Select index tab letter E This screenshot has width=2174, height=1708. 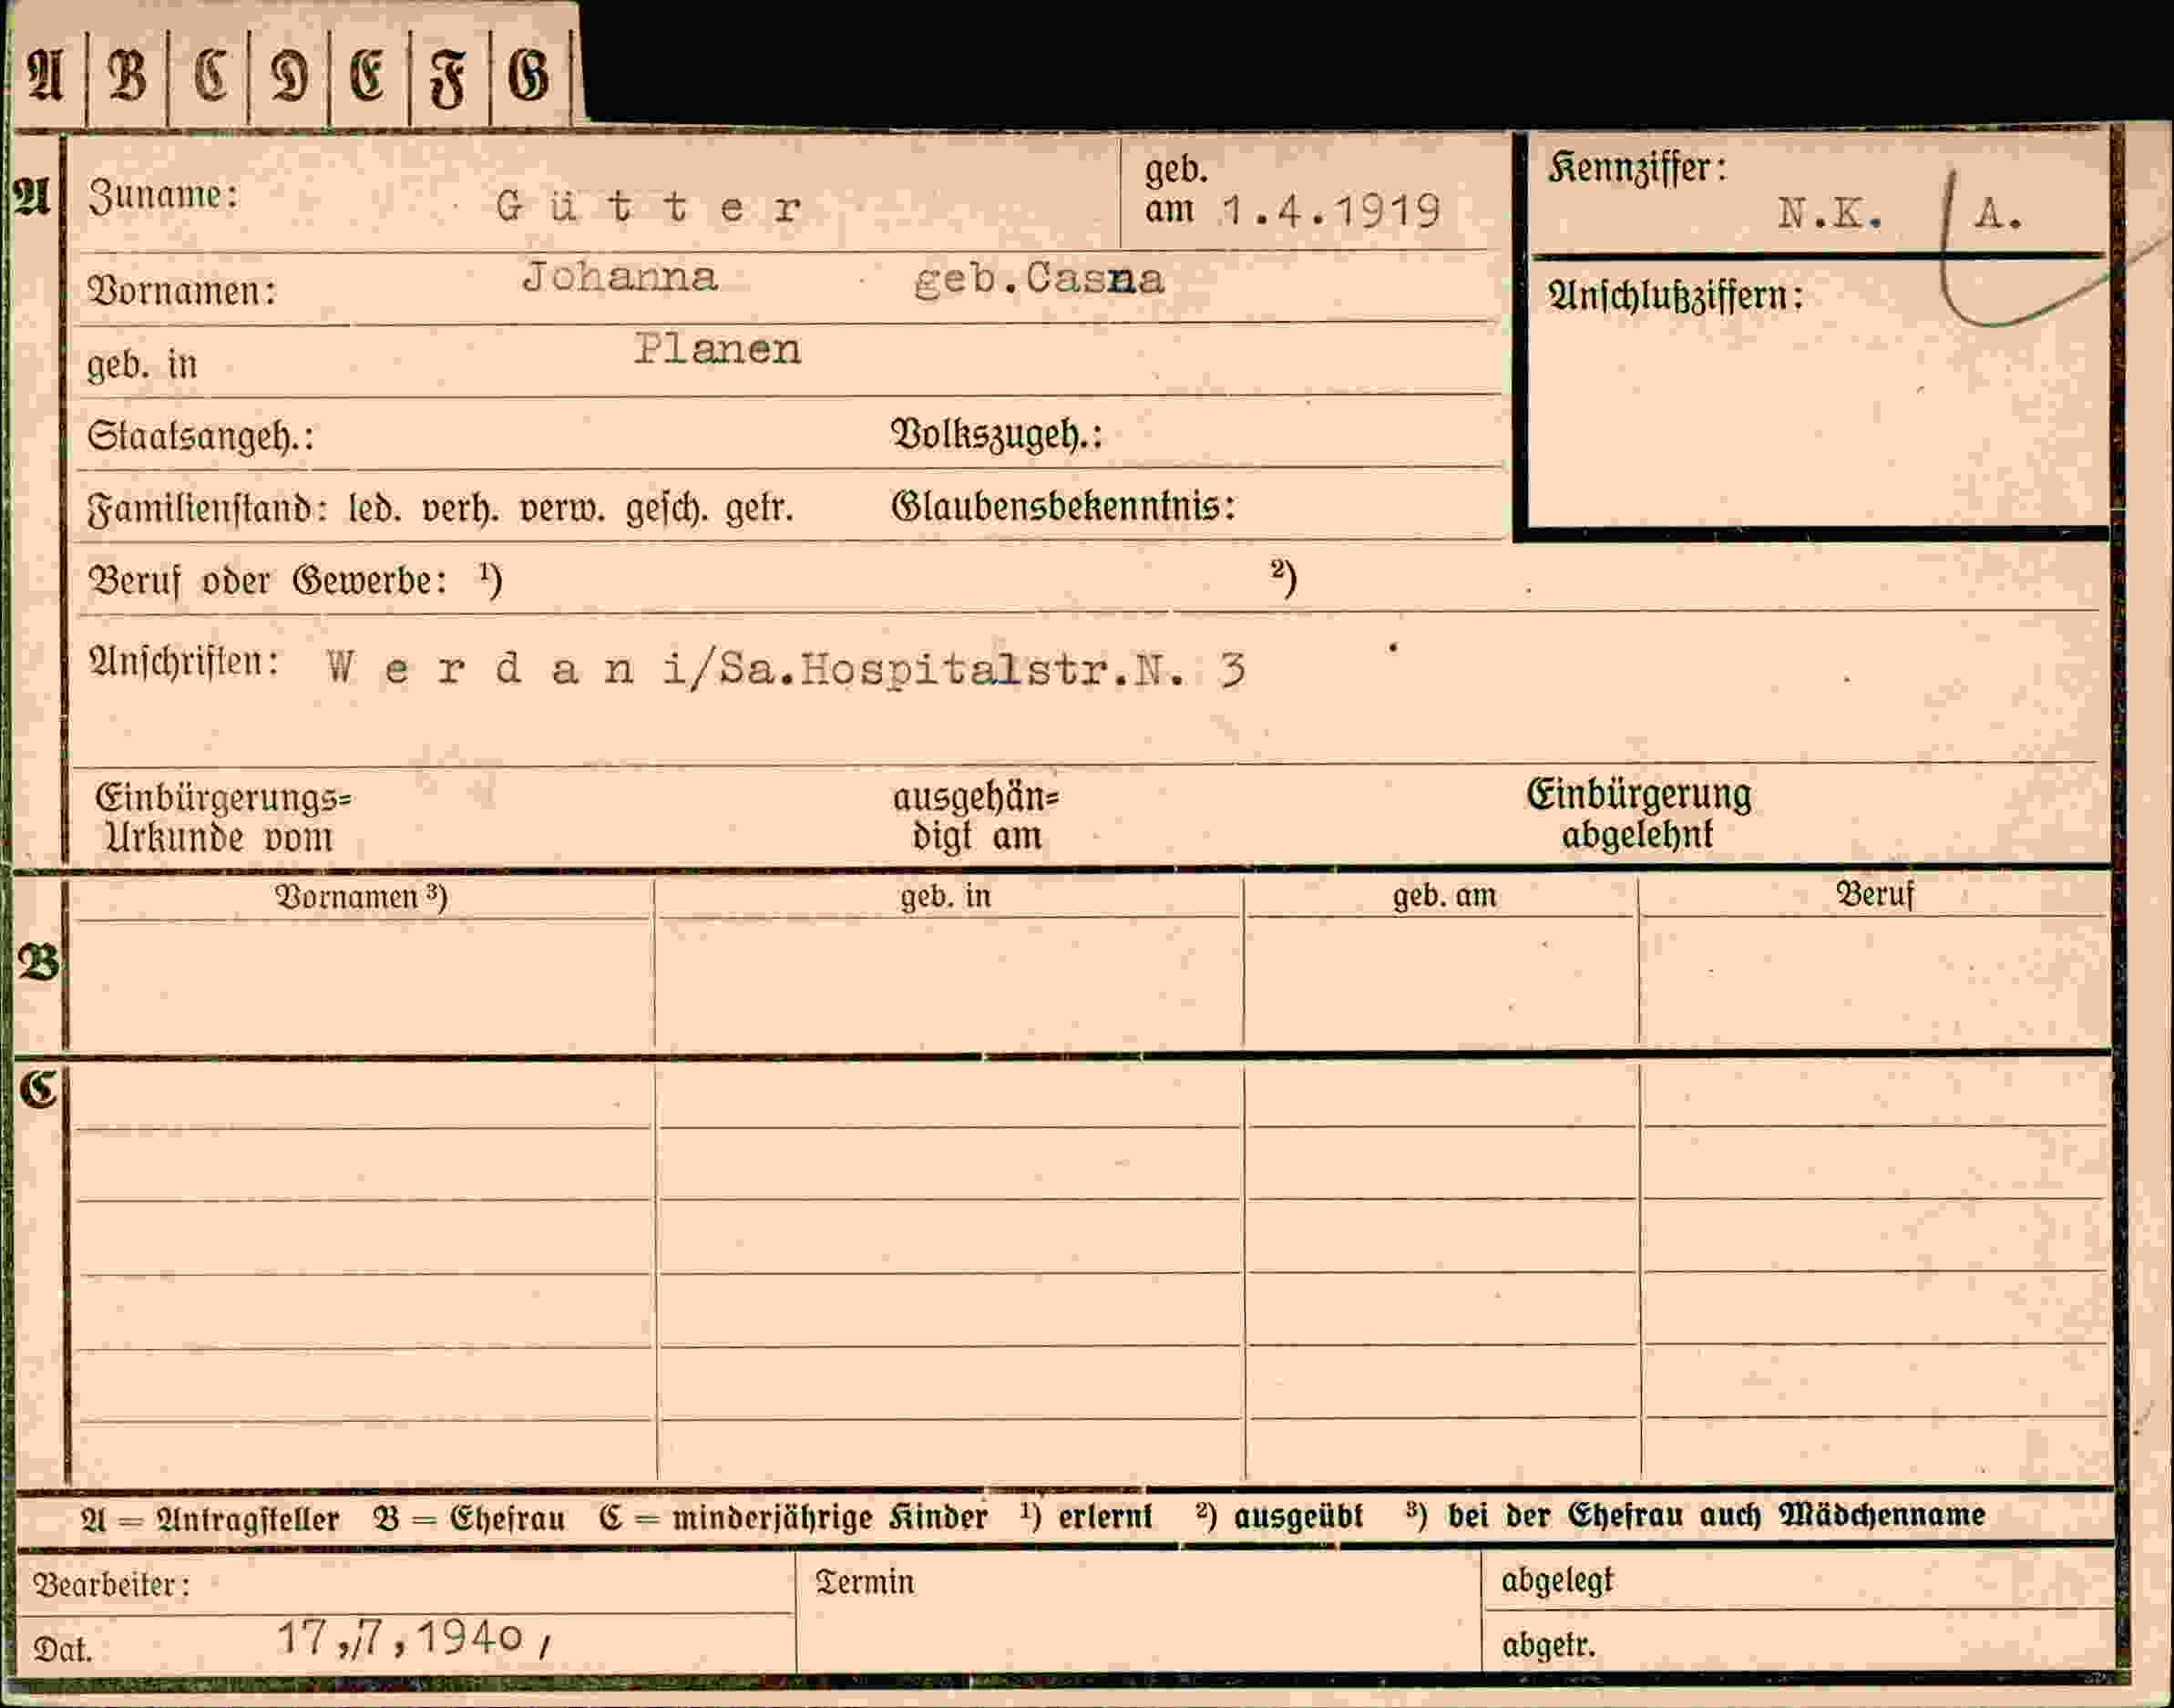(x=368, y=77)
